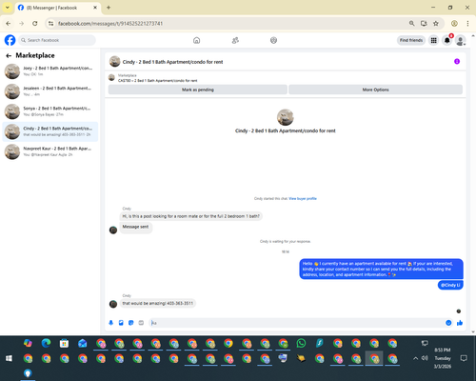The image size is (476, 381).
Task: Open the lightbulb app in taskbar
Action: (x=28, y=373)
